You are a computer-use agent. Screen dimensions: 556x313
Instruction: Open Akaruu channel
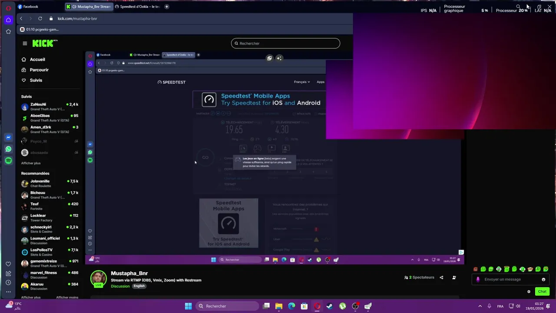[50, 286]
